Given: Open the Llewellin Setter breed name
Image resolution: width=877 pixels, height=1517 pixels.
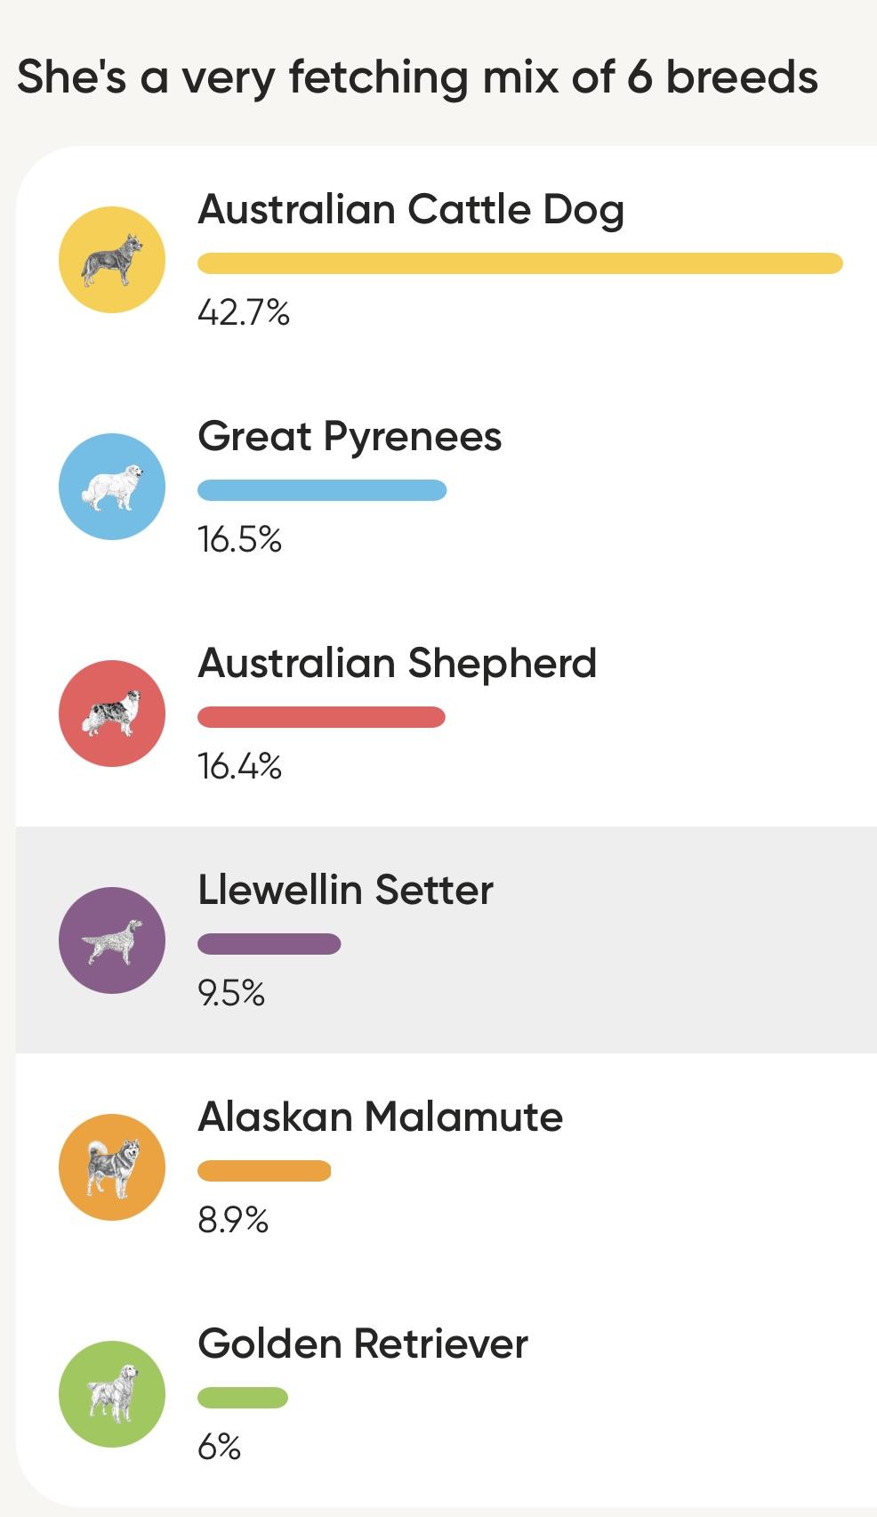Looking at the screenshot, I should point(345,891).
